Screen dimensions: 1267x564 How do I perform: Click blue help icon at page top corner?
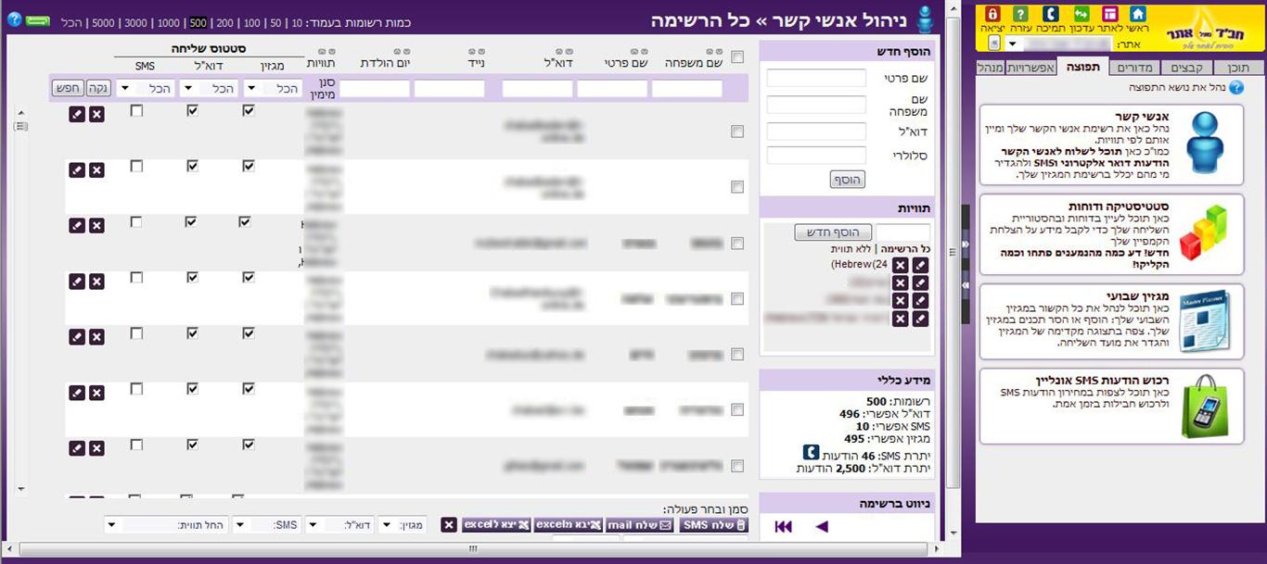[x=14, y=19]
